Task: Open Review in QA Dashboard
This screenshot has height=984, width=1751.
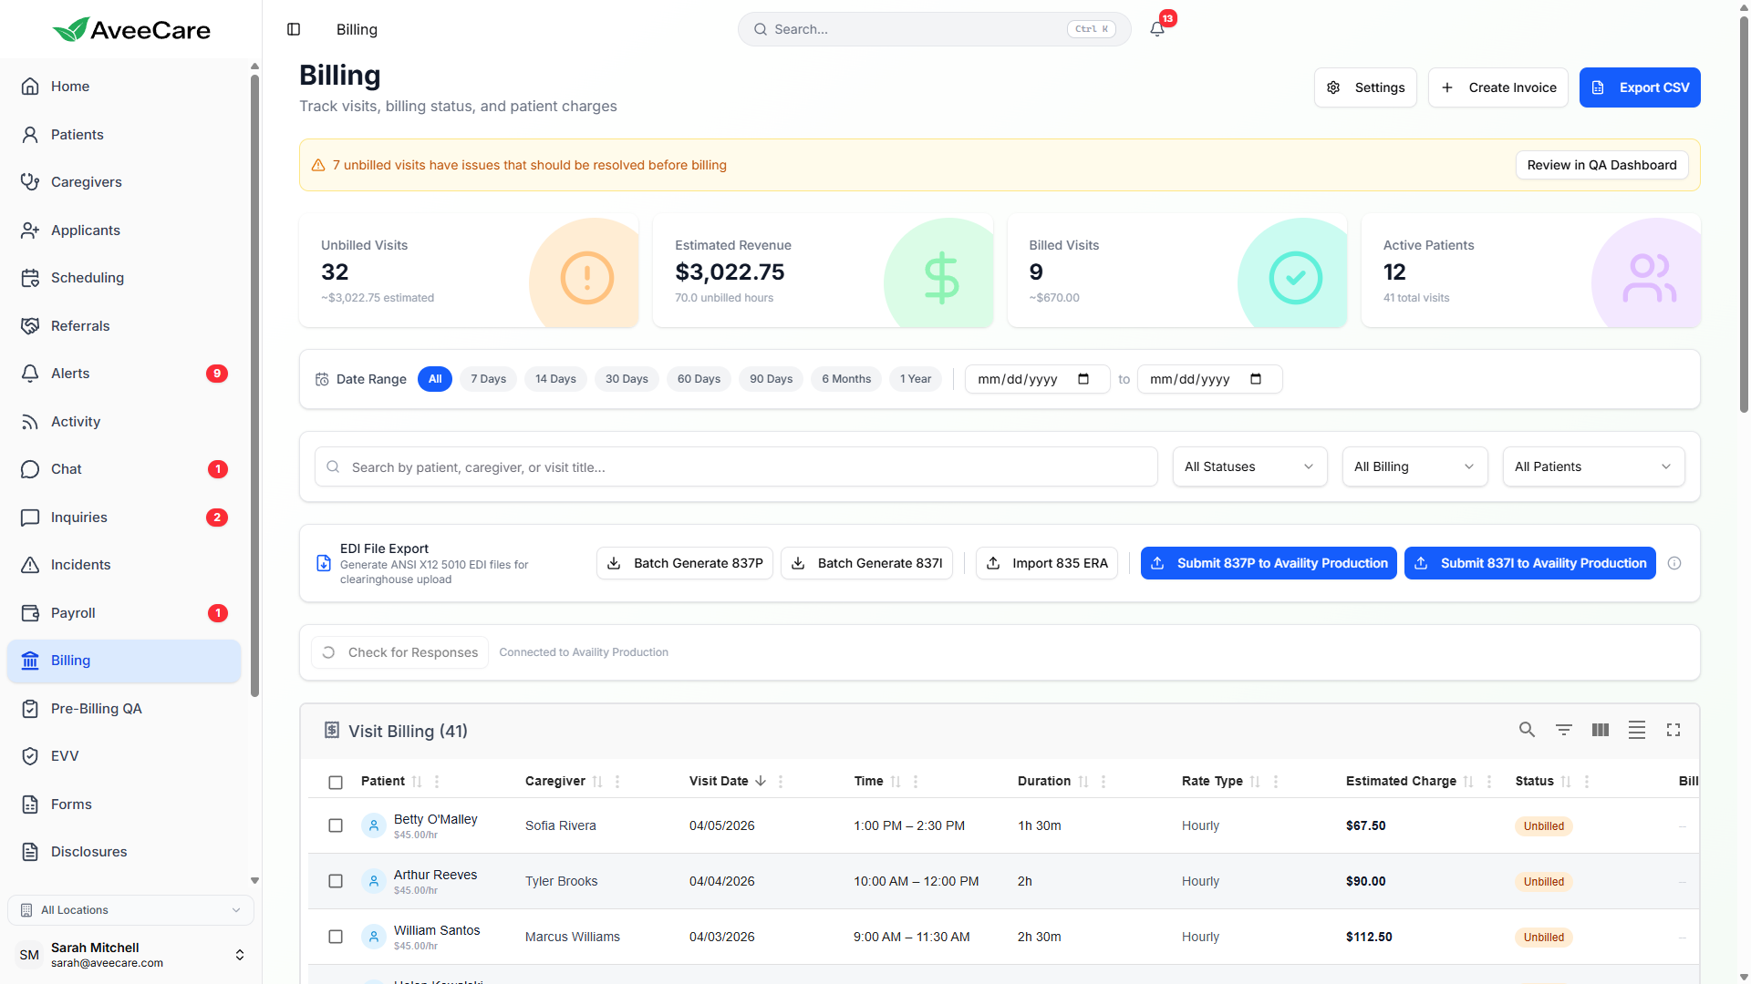Action: click(x=1601, y=165)
